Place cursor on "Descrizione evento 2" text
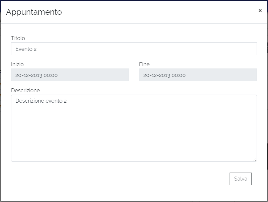The height and width of the screenshot is (202, 268). point(41,101)
